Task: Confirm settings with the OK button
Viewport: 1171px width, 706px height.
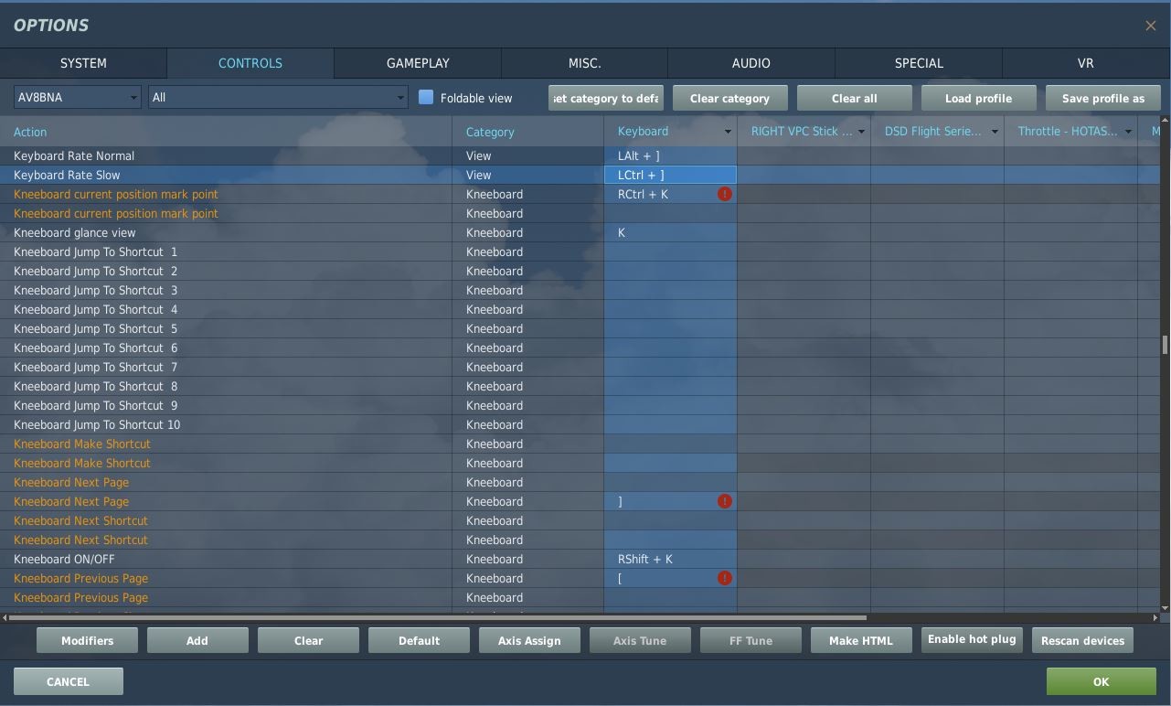Action: (x=1101, y=681)
